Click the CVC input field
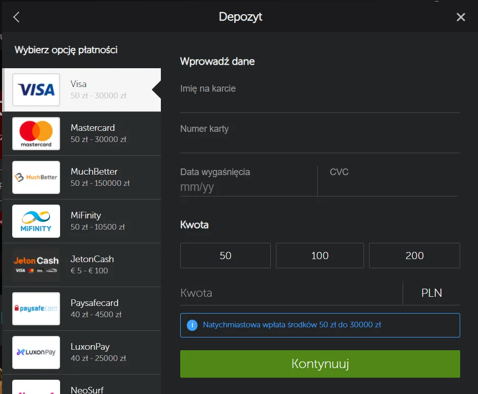Image resolution: width=478 pixels, height=394 pixels. [x=387, y=181]
